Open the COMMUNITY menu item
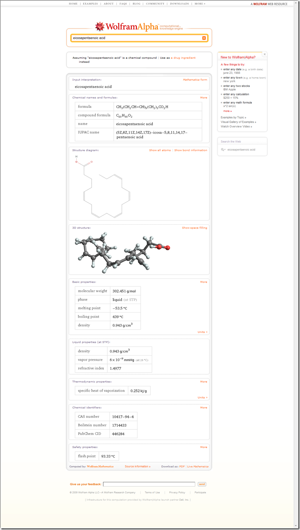Image resolution: width=300 pixels, height=530 pixels. click(155, 3)
